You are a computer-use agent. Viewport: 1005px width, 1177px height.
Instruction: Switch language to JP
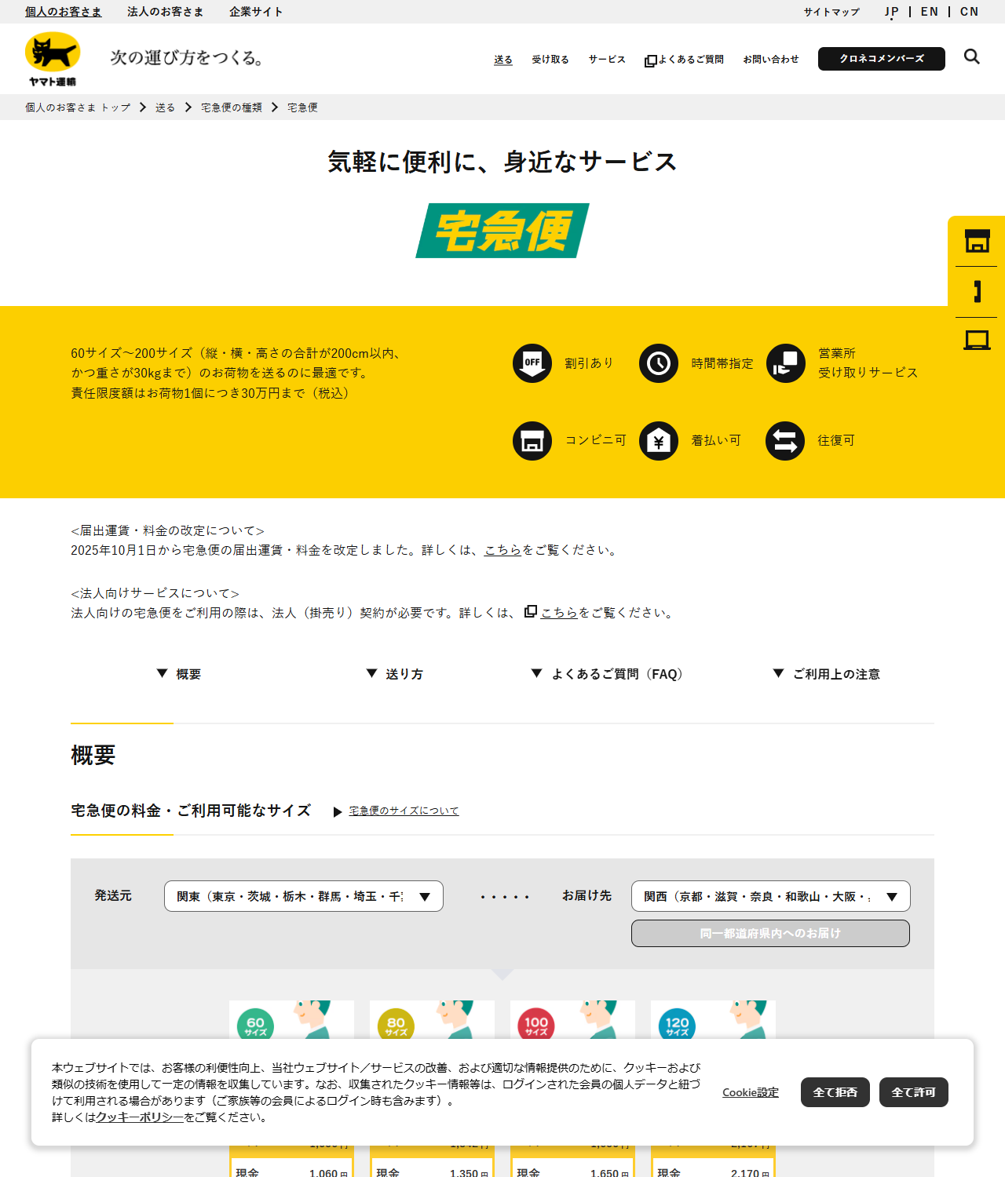[892, 12]
